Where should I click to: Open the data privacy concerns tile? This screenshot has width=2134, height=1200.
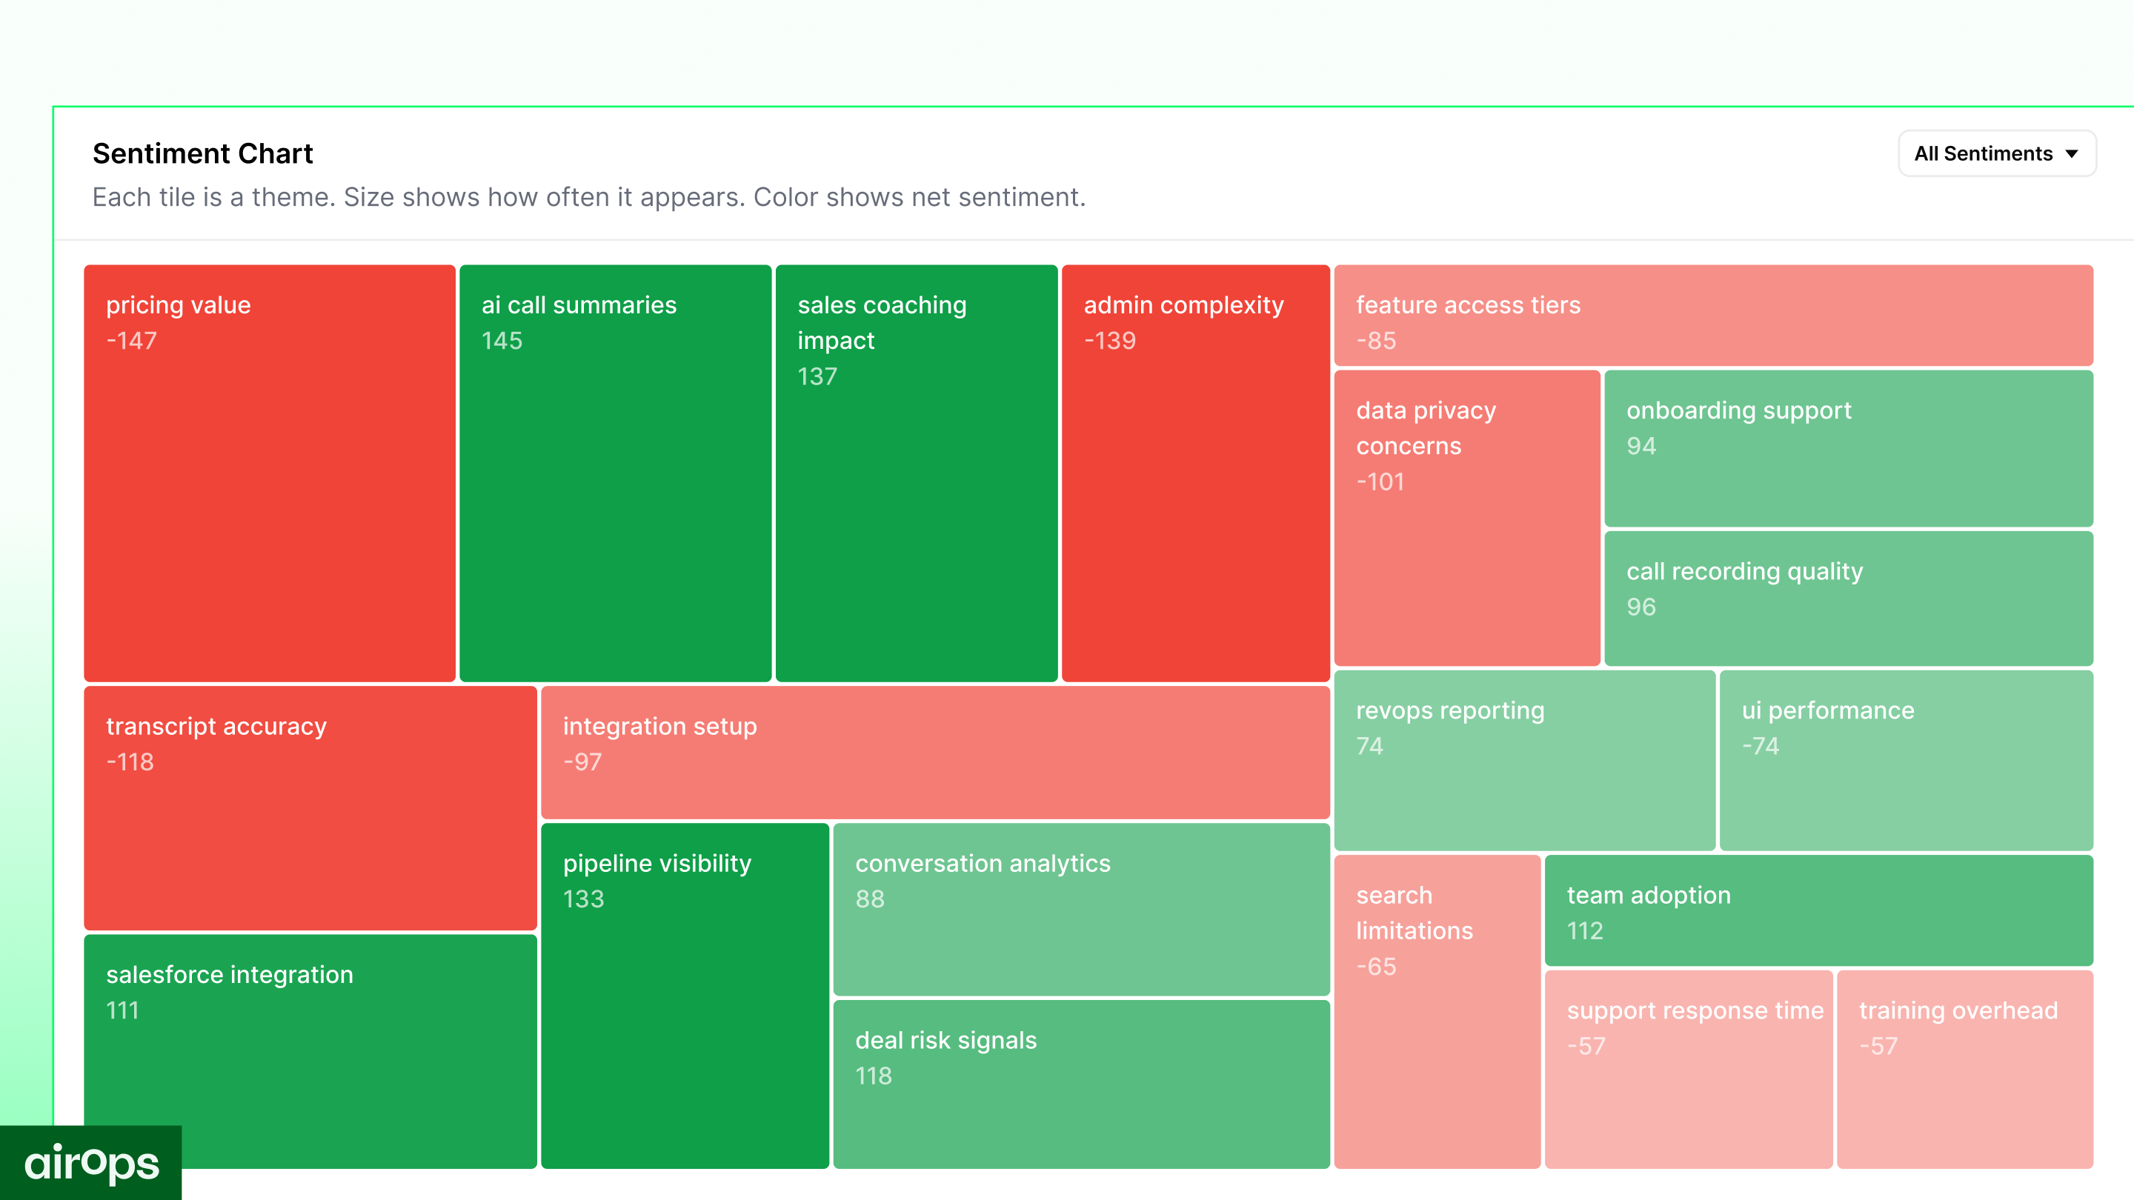pos(1466,518)
